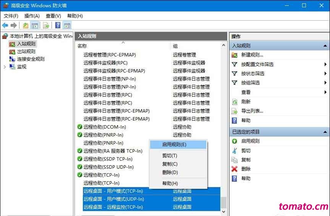
Task: Collapse the 已选定的项目 section
Action: 325,132
